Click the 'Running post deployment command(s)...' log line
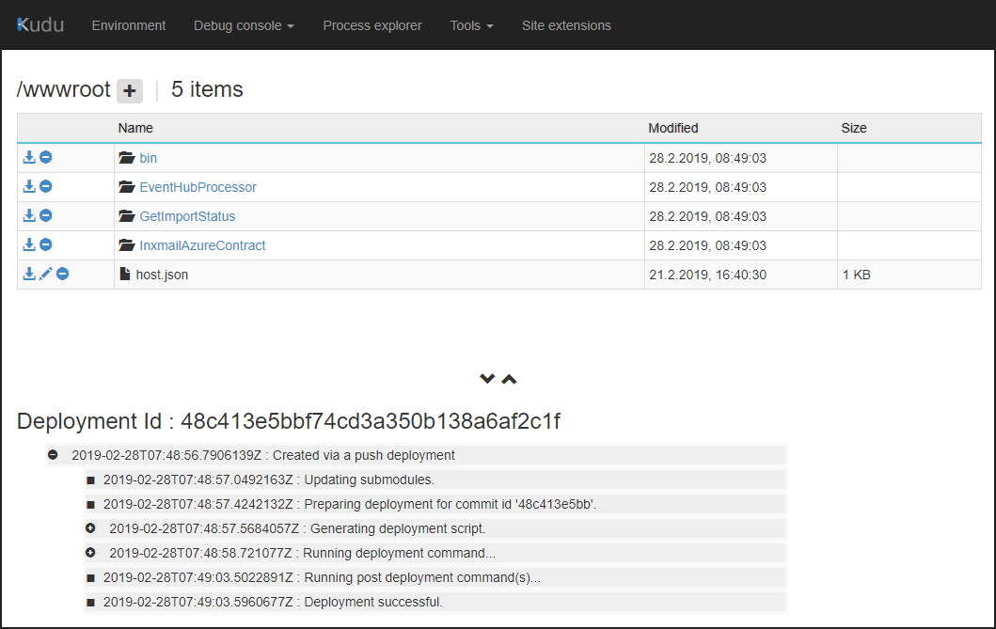 tap(435, 577)
